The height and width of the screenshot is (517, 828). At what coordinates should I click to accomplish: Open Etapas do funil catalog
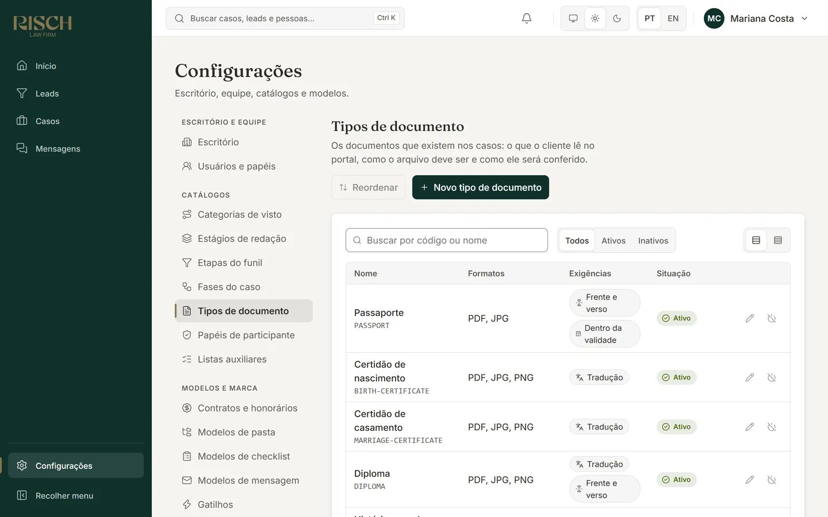click(x=244, y=263)
